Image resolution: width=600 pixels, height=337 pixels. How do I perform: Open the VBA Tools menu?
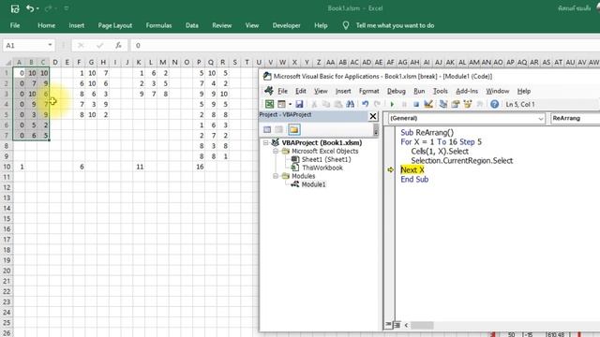(440, 91)
